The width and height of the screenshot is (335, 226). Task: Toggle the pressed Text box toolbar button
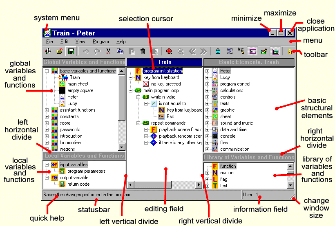coord(252,51)
